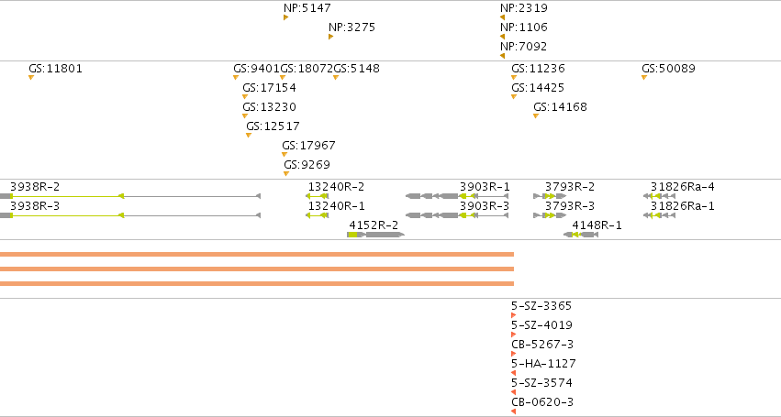Click the NP:7092 marker label
781x417 pixels.
tap(523, 47)
